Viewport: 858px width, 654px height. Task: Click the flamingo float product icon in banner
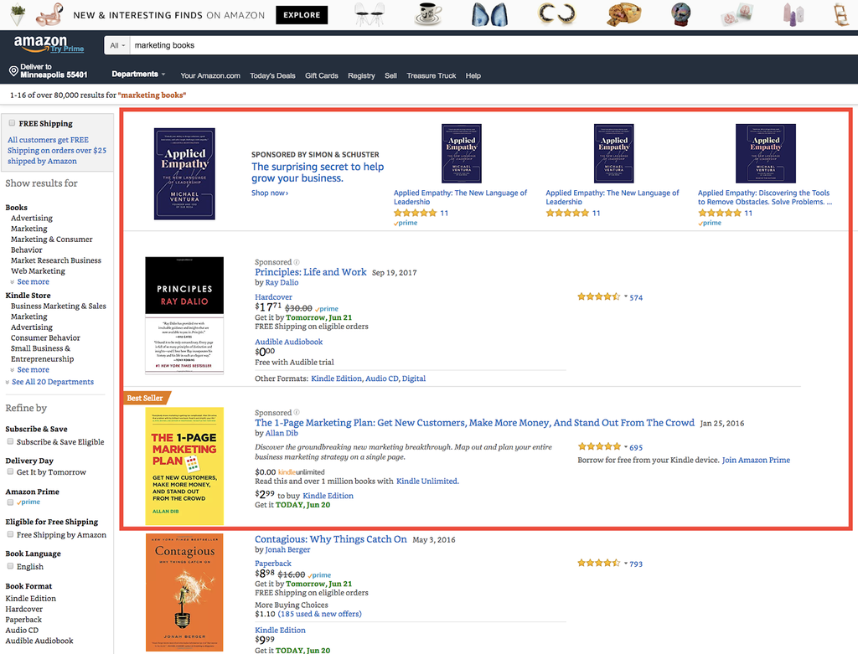49,15
